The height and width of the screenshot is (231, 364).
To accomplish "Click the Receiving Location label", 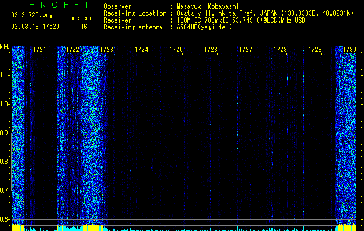I will 135,13.
